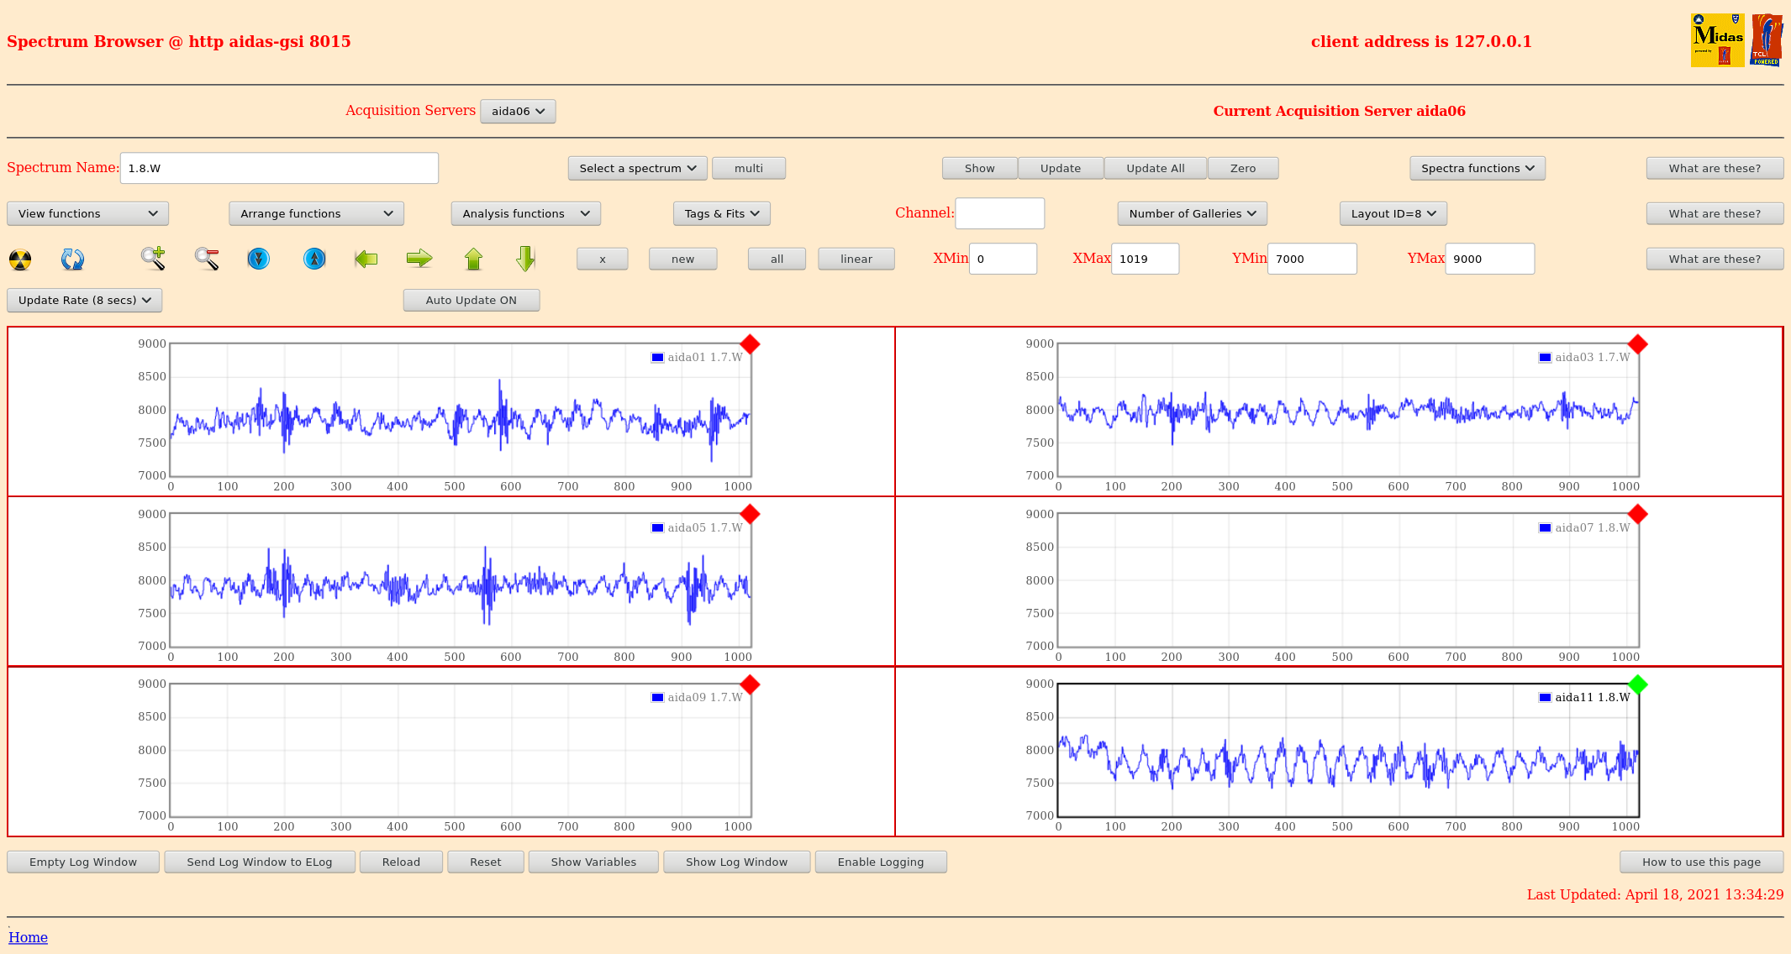Viewport: 1791px width, 954px height.
Task: Click the Spectrum Name input field
Action: coord(279,168)
